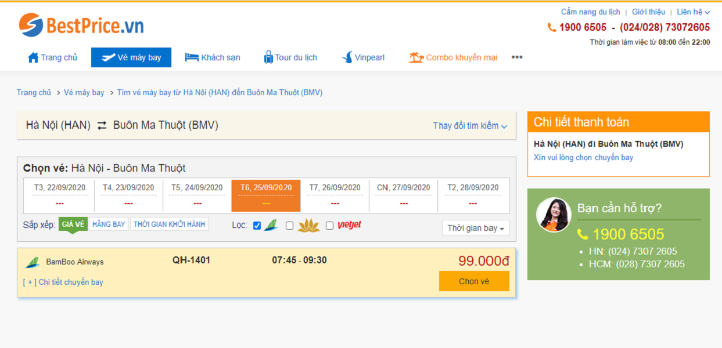
Task: Click the Vietjet filter logo
Action: [x=349, y=225]
